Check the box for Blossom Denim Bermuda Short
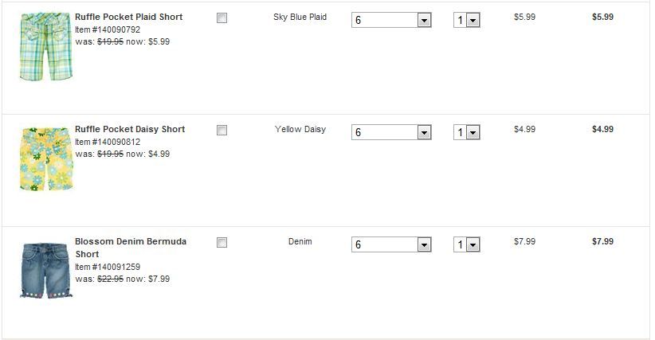The width and height of the screenshot is (655, 340). coord(222,243)
